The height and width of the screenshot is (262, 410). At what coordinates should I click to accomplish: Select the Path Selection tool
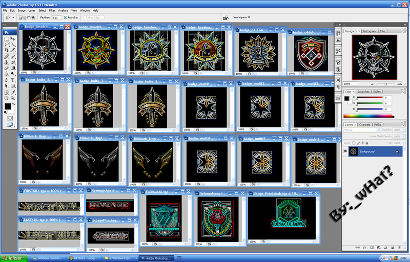[x=7, y=86]
